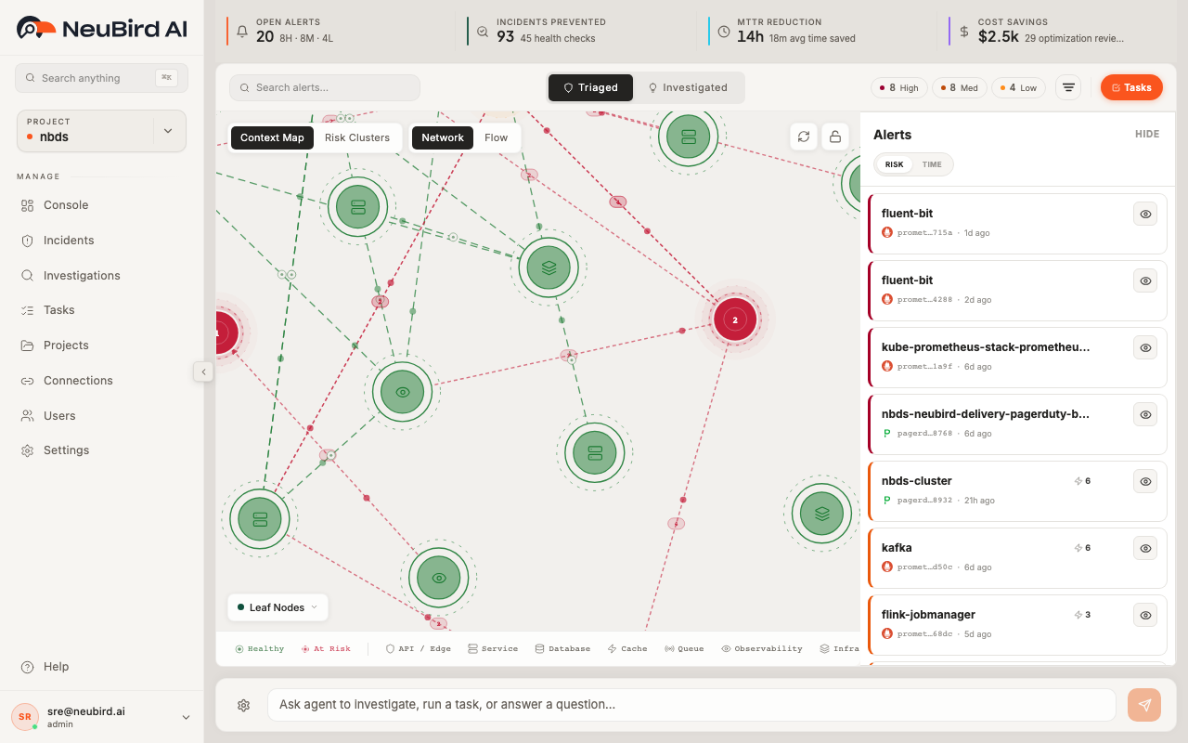Toggle eye icon for kafka alert

pyautogui.click(x=1145, y=548)
